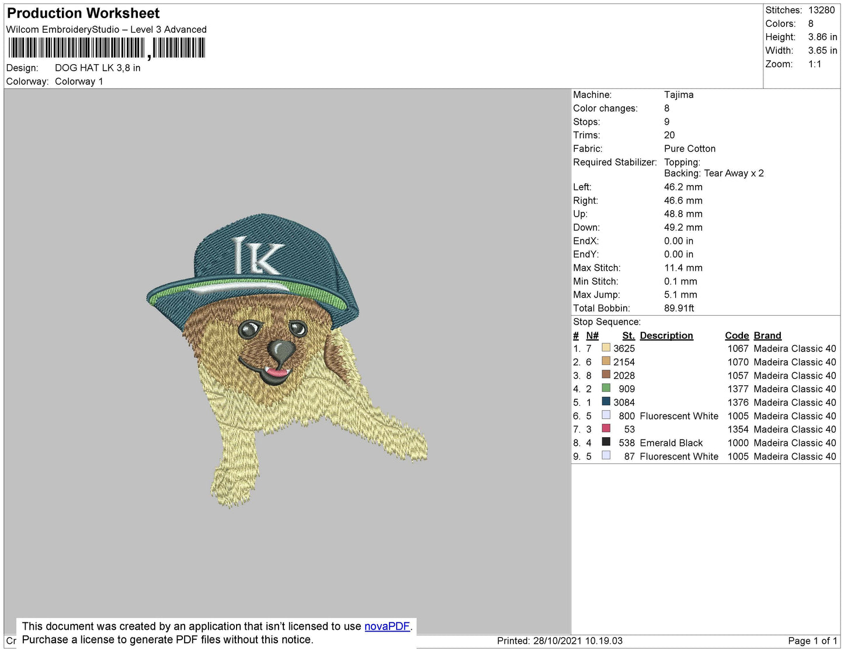Click the dark brown 2028 thread swatch
844x652 pixels.
pos(606,375)
